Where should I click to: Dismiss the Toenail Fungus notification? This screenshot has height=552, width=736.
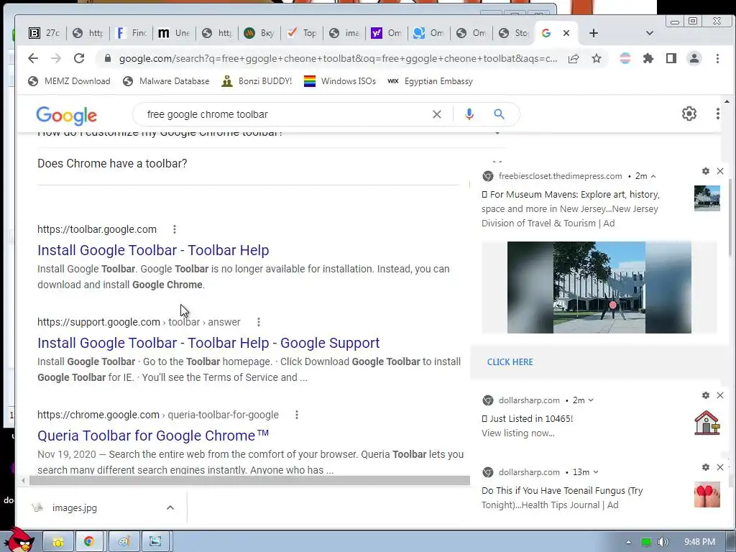(x=720, y=467)
